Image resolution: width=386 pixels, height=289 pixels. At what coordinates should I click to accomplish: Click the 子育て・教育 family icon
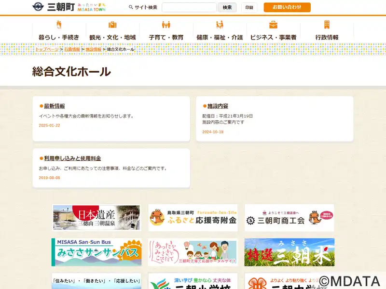(166, 25)
